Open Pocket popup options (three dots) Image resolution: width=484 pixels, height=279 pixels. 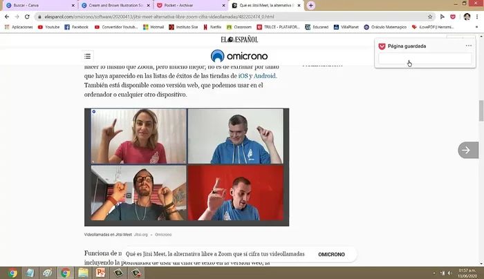coord(469,46)
